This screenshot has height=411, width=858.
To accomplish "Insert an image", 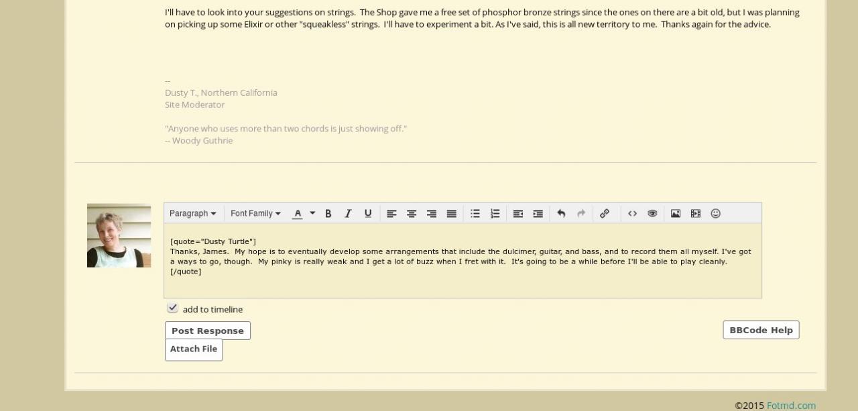I will 676,213.
